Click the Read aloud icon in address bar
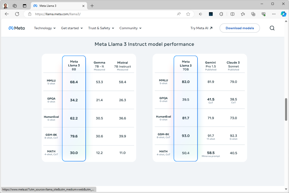The image size is (289, 193). [x=179, y=14]
